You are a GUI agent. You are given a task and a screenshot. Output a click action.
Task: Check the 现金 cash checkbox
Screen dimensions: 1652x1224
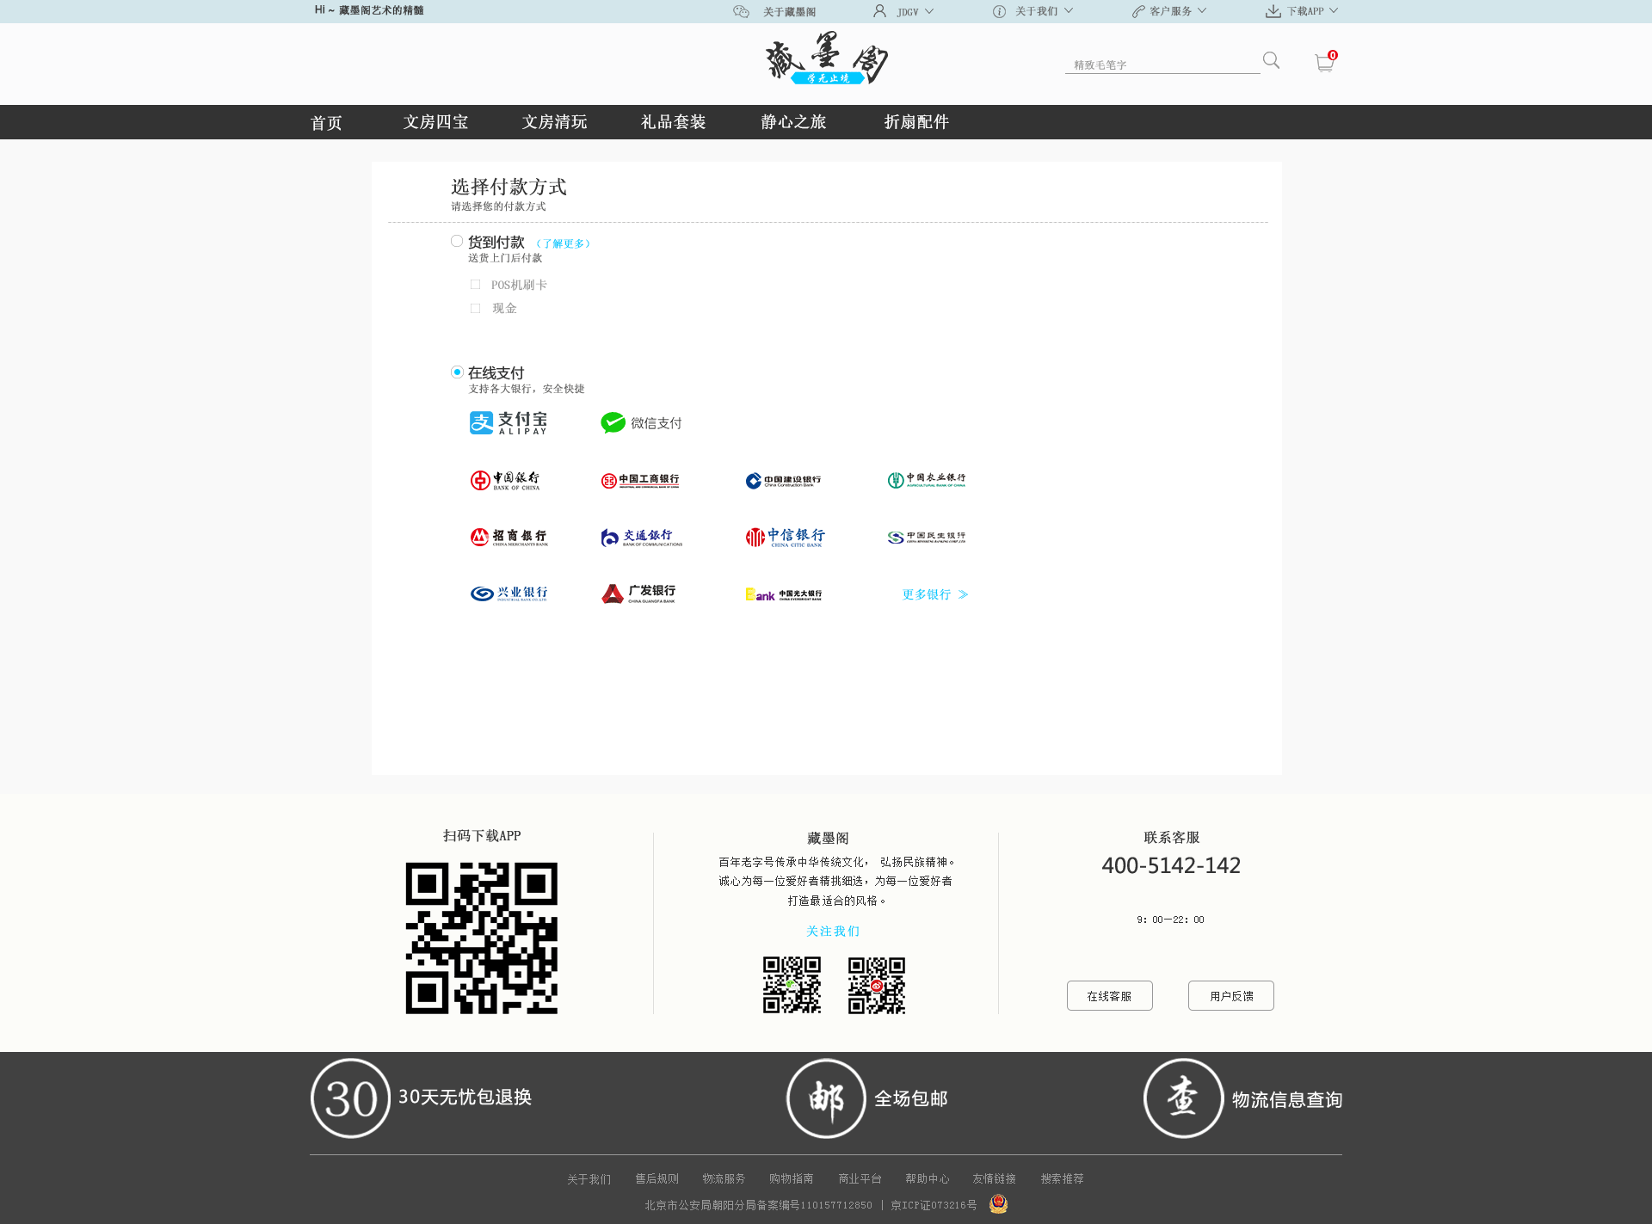pyautogui.click(x=475, y=308)
